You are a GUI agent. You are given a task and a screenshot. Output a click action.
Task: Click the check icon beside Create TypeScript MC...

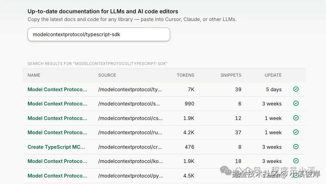pyautogui.click(x=296, y=147)
